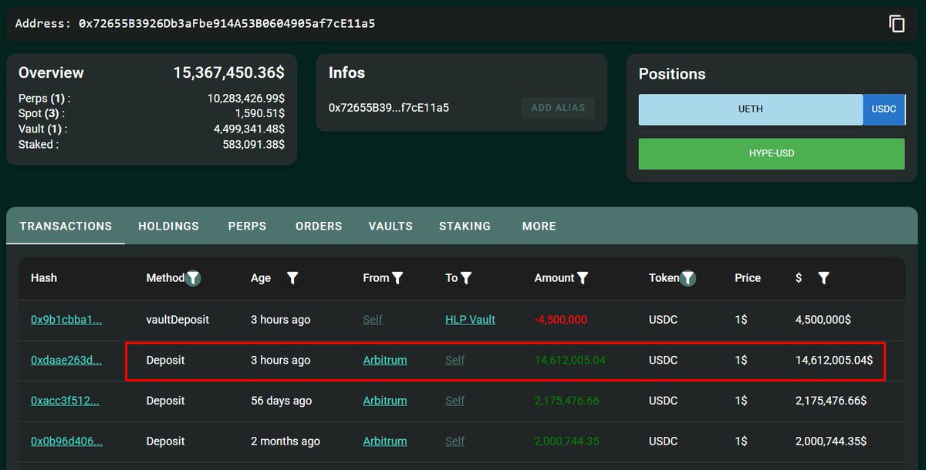926x470 pixels.
Task: Switch to the Orders tab
Action: click(319, 226)
